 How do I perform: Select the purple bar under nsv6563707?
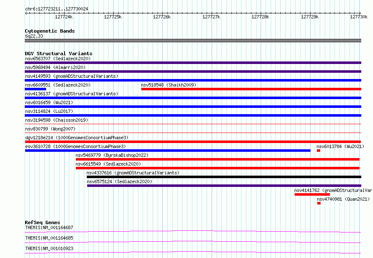pyautogui.click(x=193, y=63)
